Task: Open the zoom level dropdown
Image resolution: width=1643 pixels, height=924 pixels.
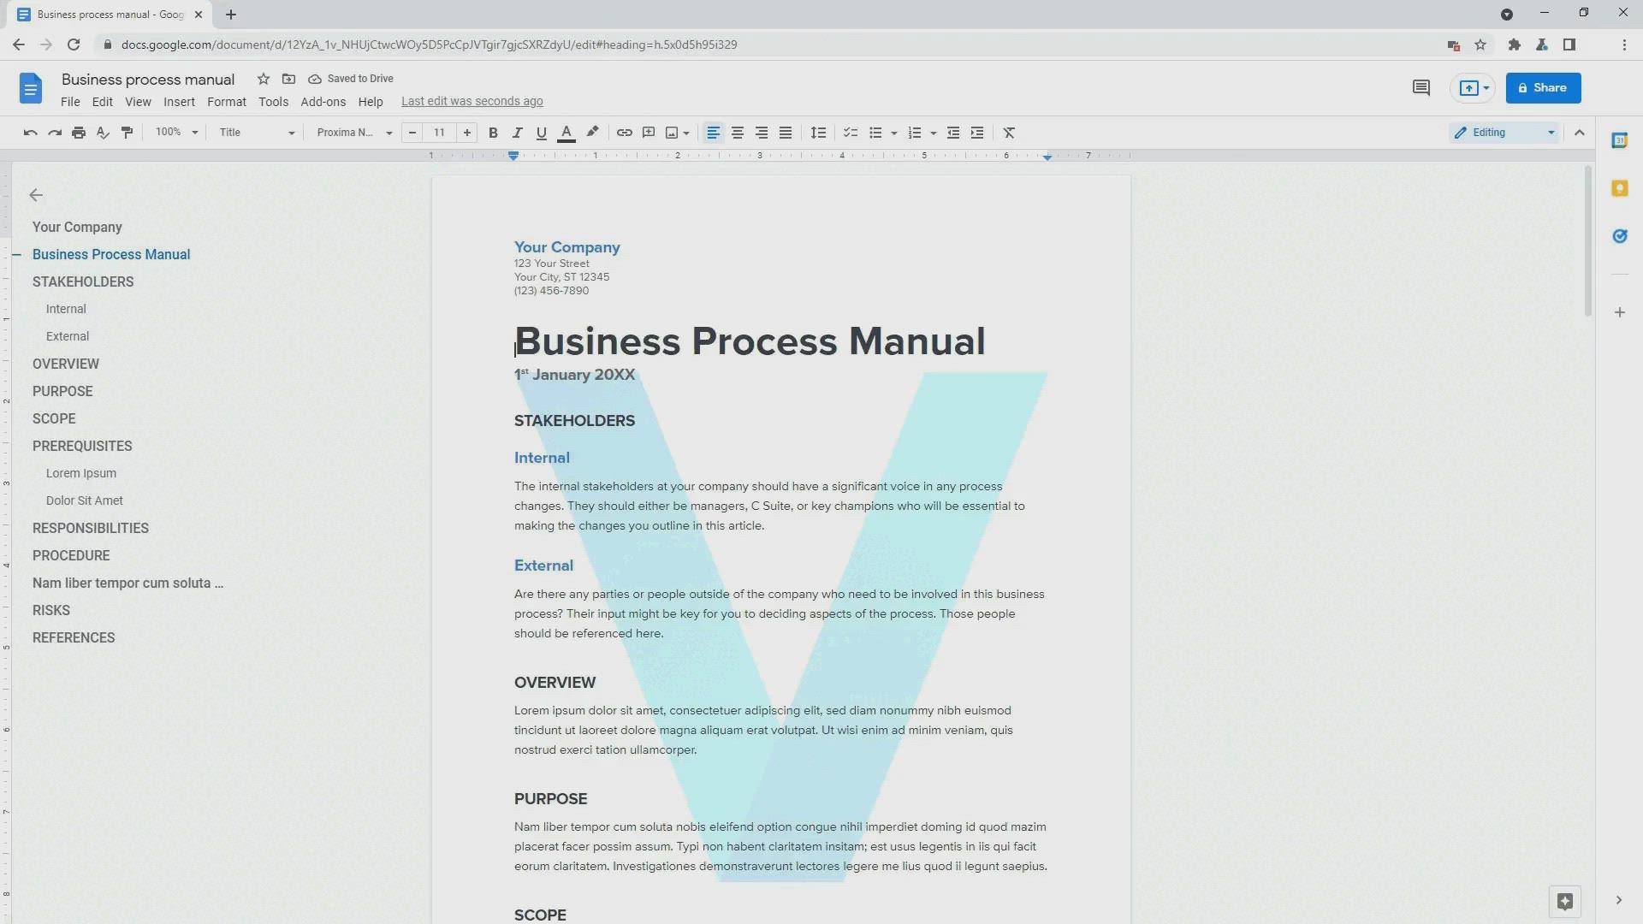Action: [x=176, y=133]
